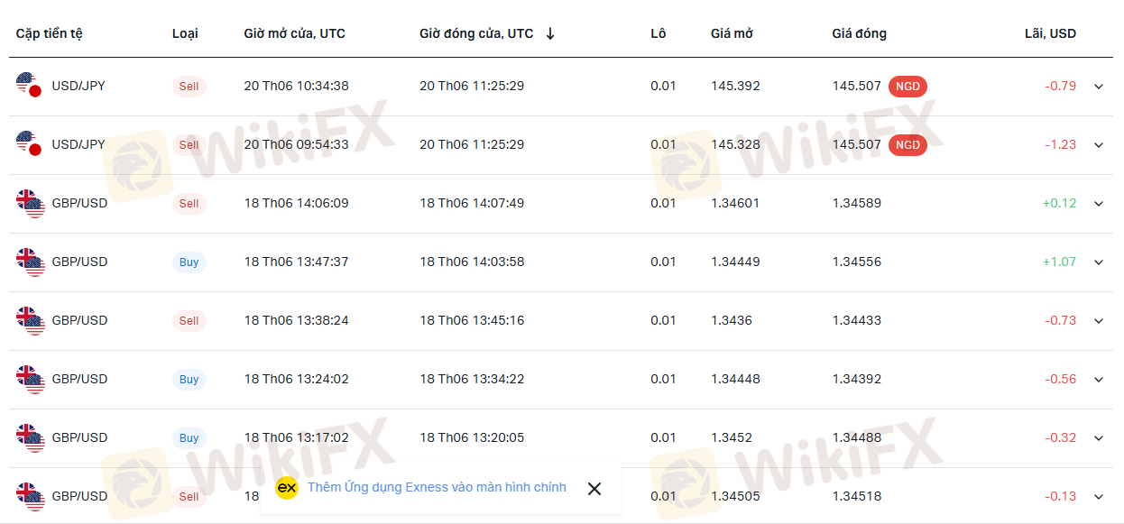This screenshot has width=1124, height=524.
Task: Sort by Giờ đóng cửa, UTC header
Action: (476, 33)
